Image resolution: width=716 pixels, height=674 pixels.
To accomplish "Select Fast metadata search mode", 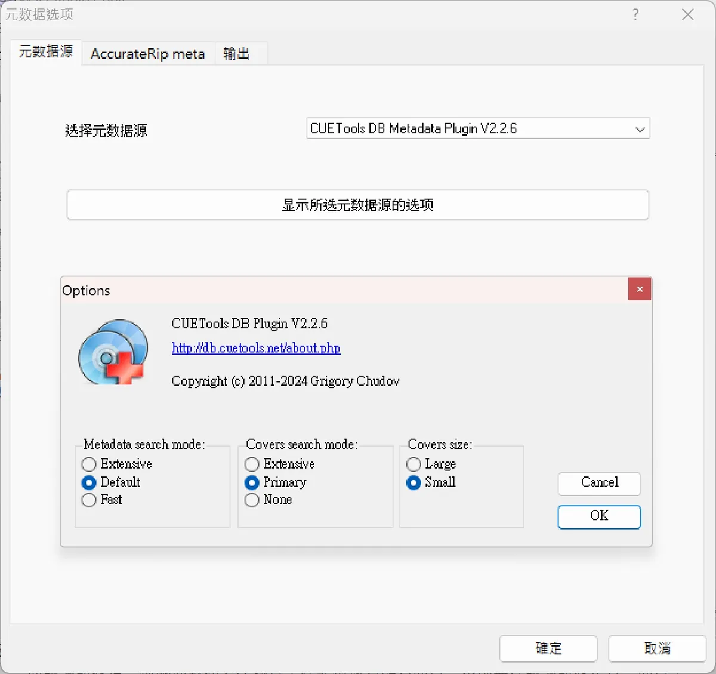I will point(102,500).
